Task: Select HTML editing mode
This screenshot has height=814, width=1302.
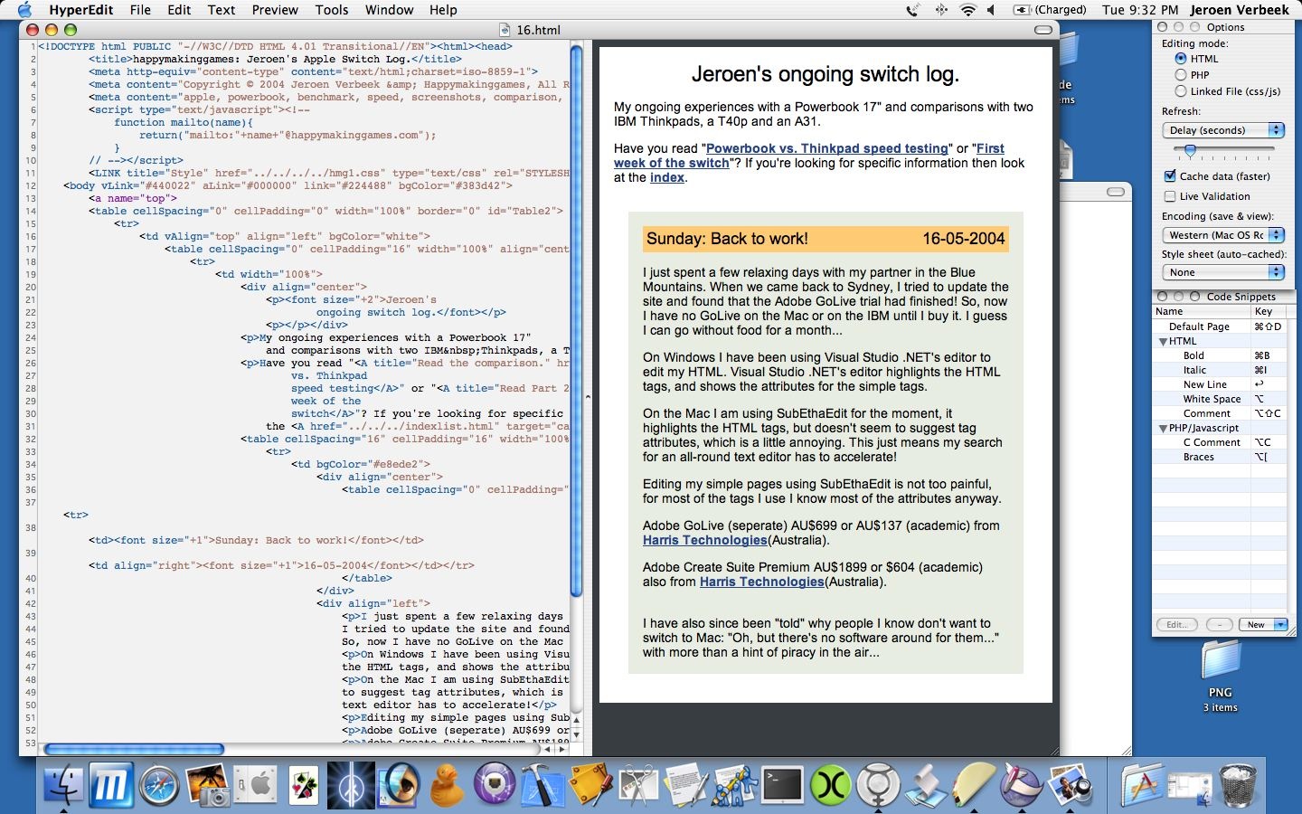Action: tap(1181, 59)
